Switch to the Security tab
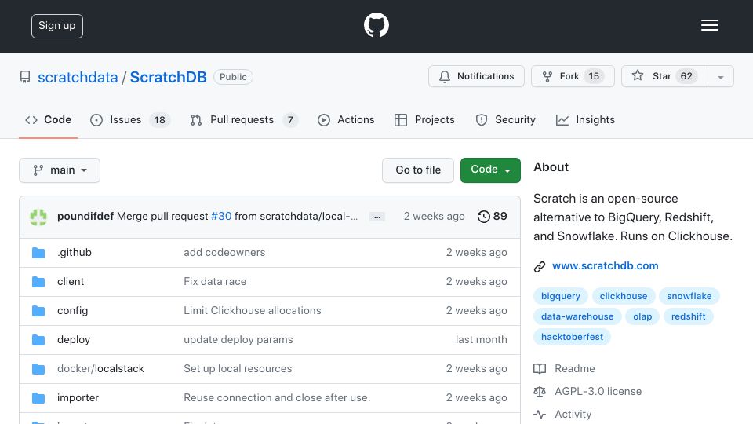Viewport: 753px width, 424px height. (x=505, y=119)
